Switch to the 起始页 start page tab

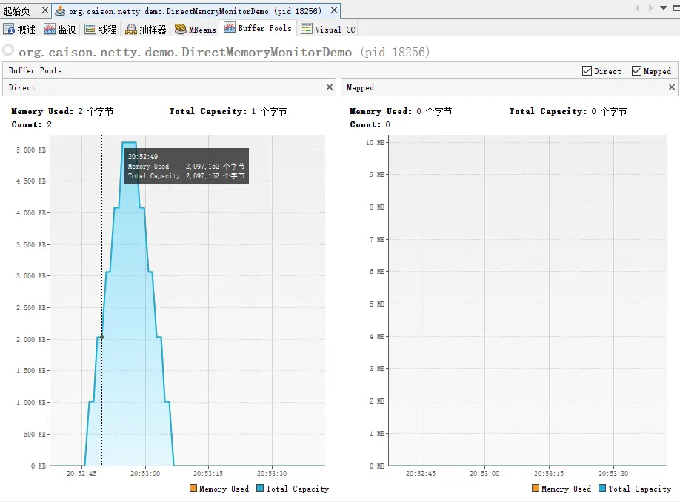(x=17, y=11)
